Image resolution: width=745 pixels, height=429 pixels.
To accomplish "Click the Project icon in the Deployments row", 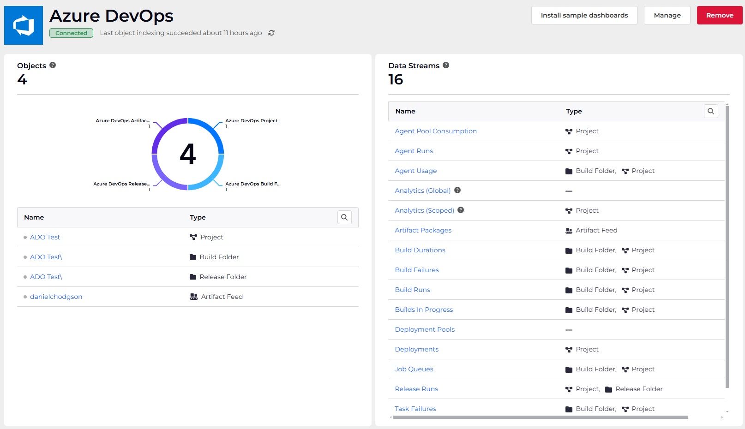I will click(x=569, y=350).
